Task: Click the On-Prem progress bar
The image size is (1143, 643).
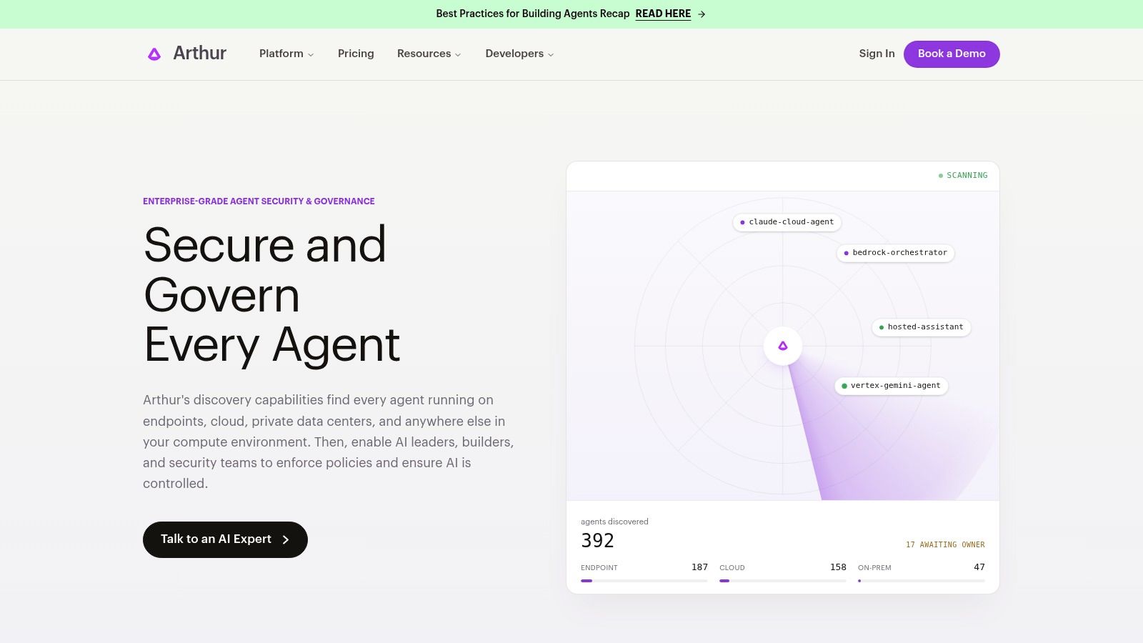Action: 922,581
